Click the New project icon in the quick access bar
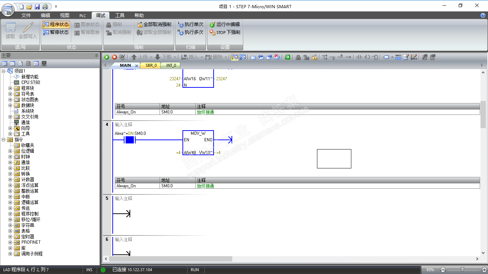488x274 pixels. (21, 6)
